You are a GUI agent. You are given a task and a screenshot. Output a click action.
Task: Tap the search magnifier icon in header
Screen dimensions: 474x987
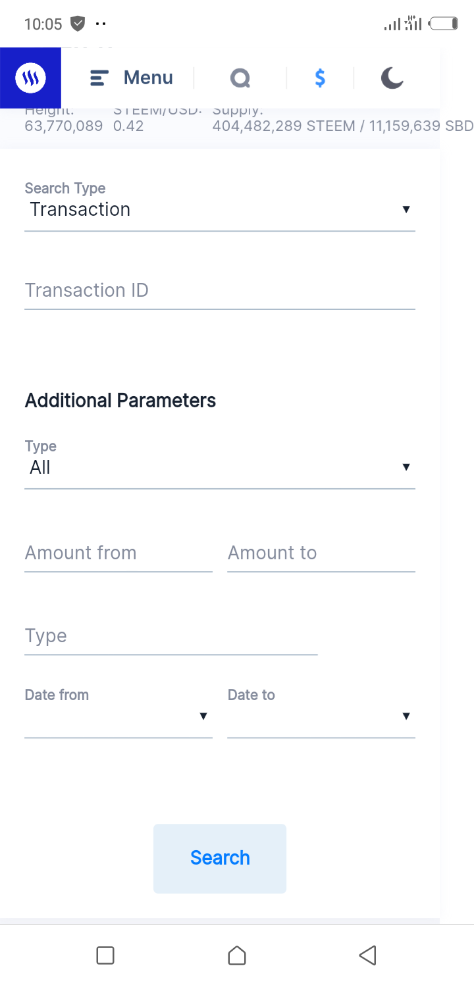(x=241, y=78)
